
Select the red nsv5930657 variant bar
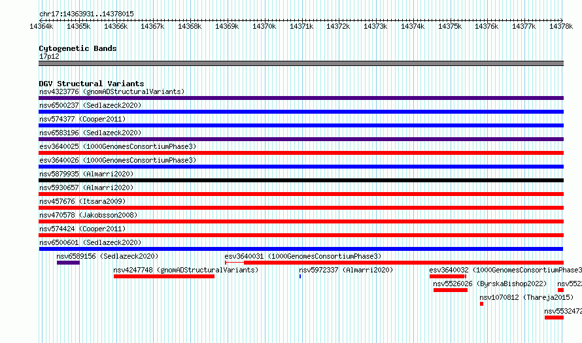click(x=301, y=194)
